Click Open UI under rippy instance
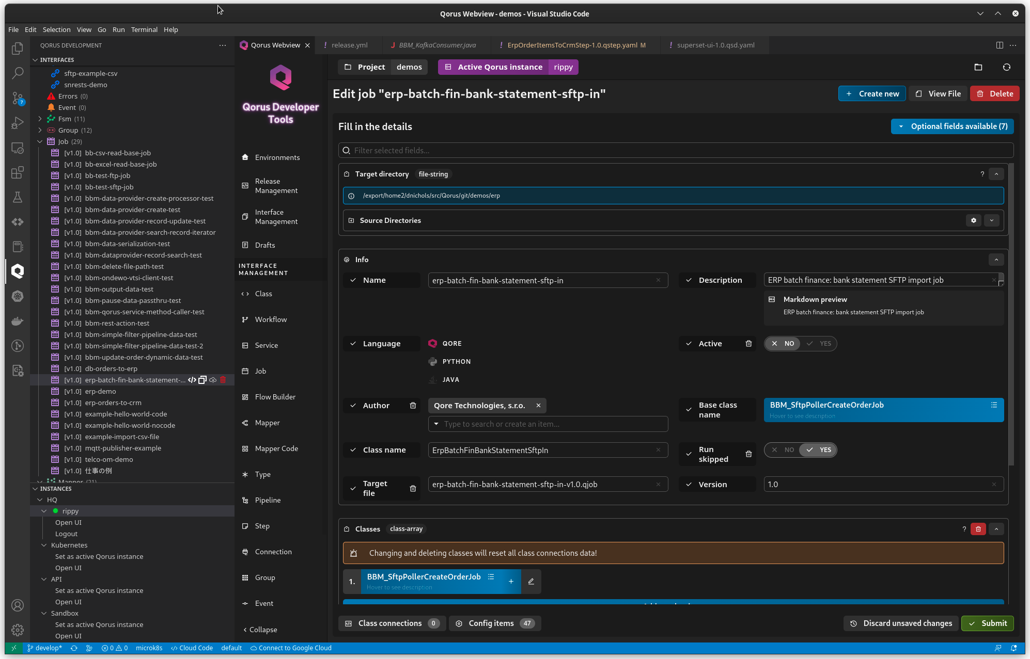The height and width of the screenshot is (659, 1030). point(68,522)
